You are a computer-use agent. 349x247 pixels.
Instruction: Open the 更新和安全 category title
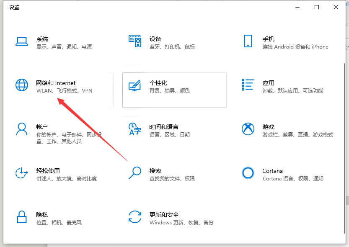click(164, 215)
